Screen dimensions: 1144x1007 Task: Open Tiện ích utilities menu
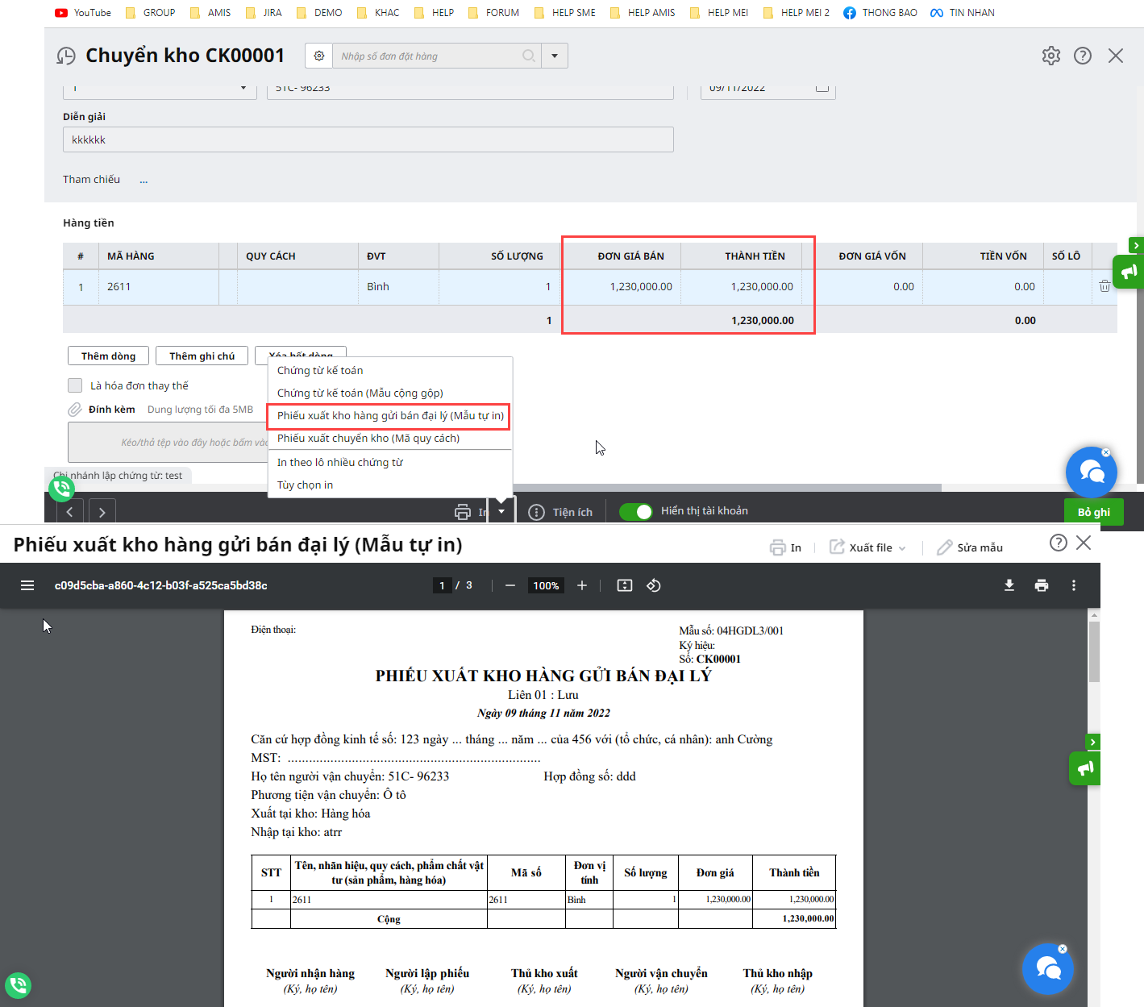point(560,512)
